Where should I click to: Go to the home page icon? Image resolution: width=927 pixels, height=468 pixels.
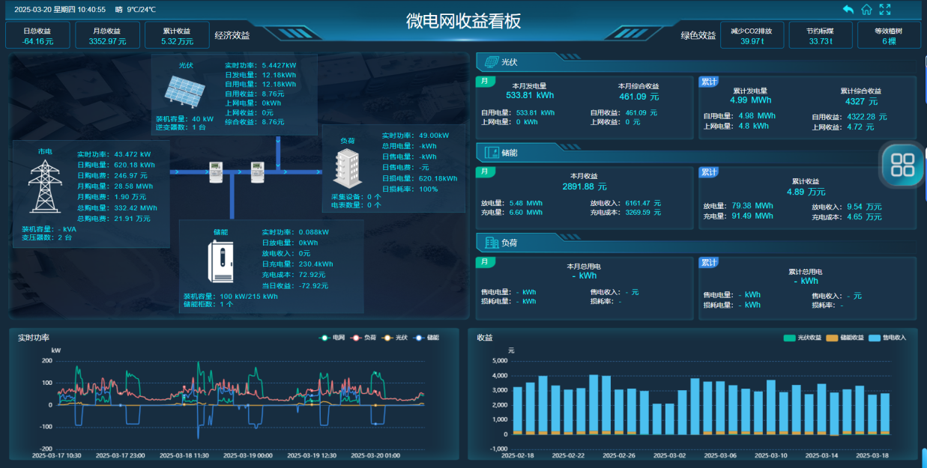click(x=866, y=10)
